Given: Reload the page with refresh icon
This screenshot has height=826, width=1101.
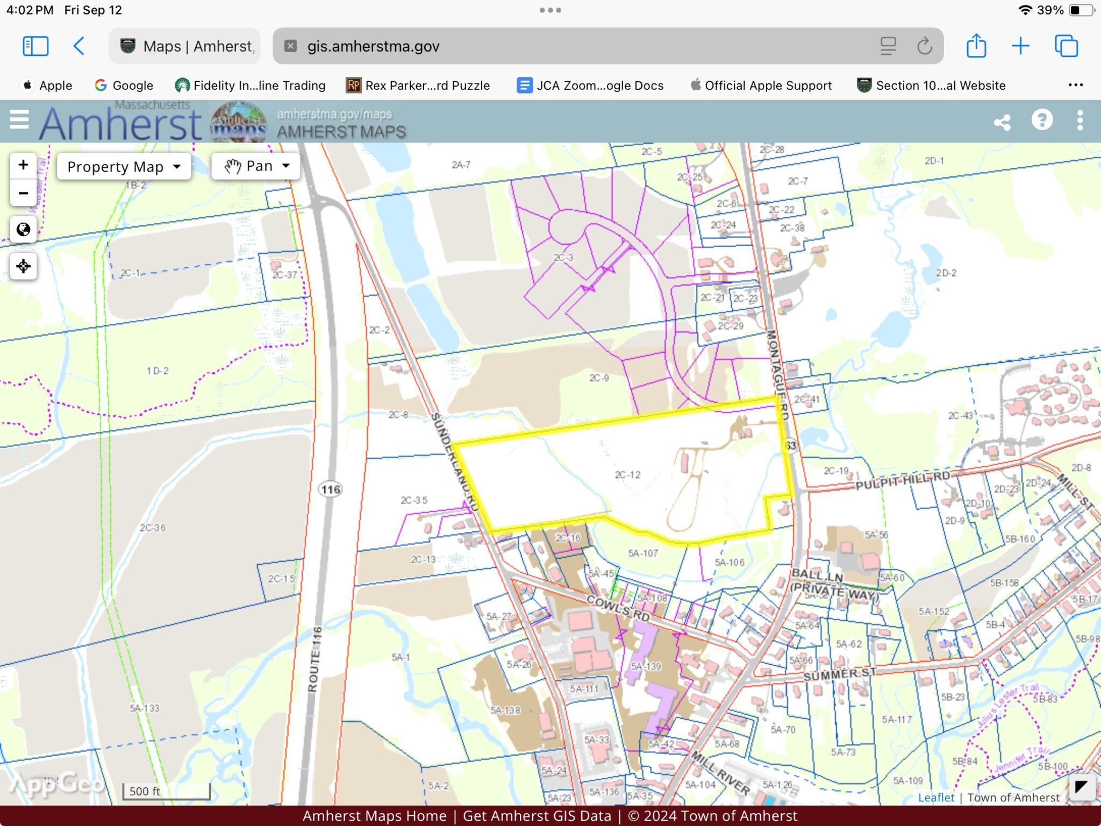Looking at the screenshot, I should coord(924,46).
